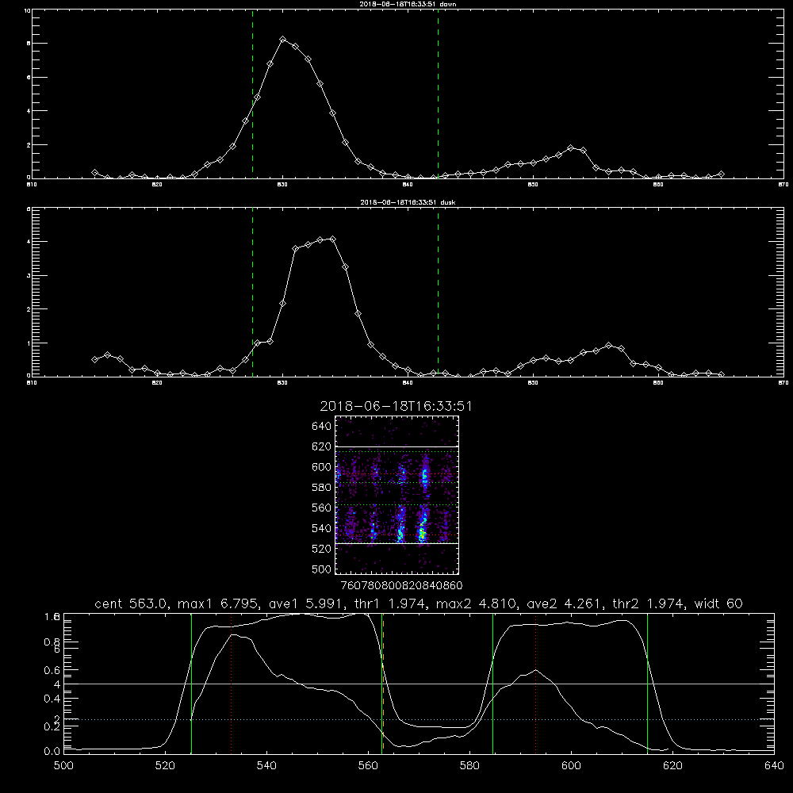Click the '870' x-axis label of dawn plot
This screenshot has height=793, width=793.
[783, 185]
